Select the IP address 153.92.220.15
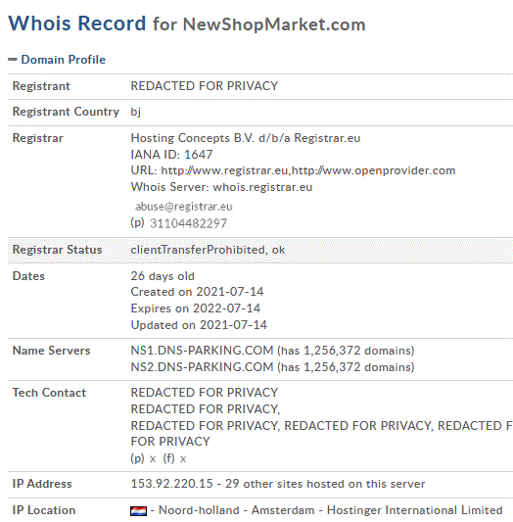 click(171, 484)
